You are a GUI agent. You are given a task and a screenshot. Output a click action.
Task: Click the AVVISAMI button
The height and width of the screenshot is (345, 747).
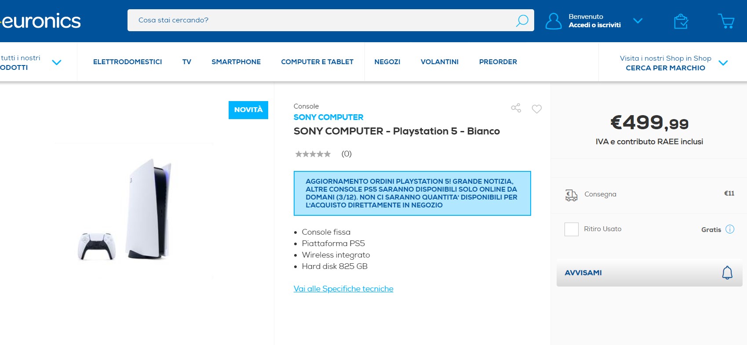[x=649, y=273]
